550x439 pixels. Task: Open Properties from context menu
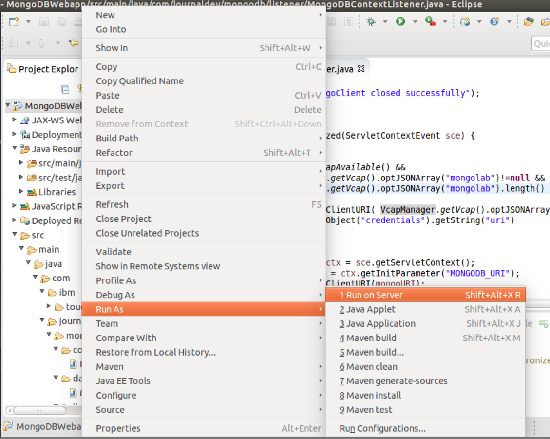point(204,428)
